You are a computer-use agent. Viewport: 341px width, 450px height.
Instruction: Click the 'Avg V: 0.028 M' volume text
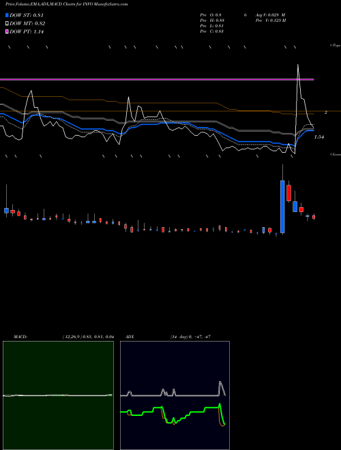tap(270, 15)
